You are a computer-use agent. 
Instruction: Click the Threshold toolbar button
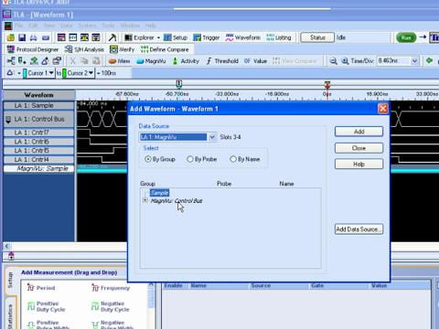(x=222, y=61)
